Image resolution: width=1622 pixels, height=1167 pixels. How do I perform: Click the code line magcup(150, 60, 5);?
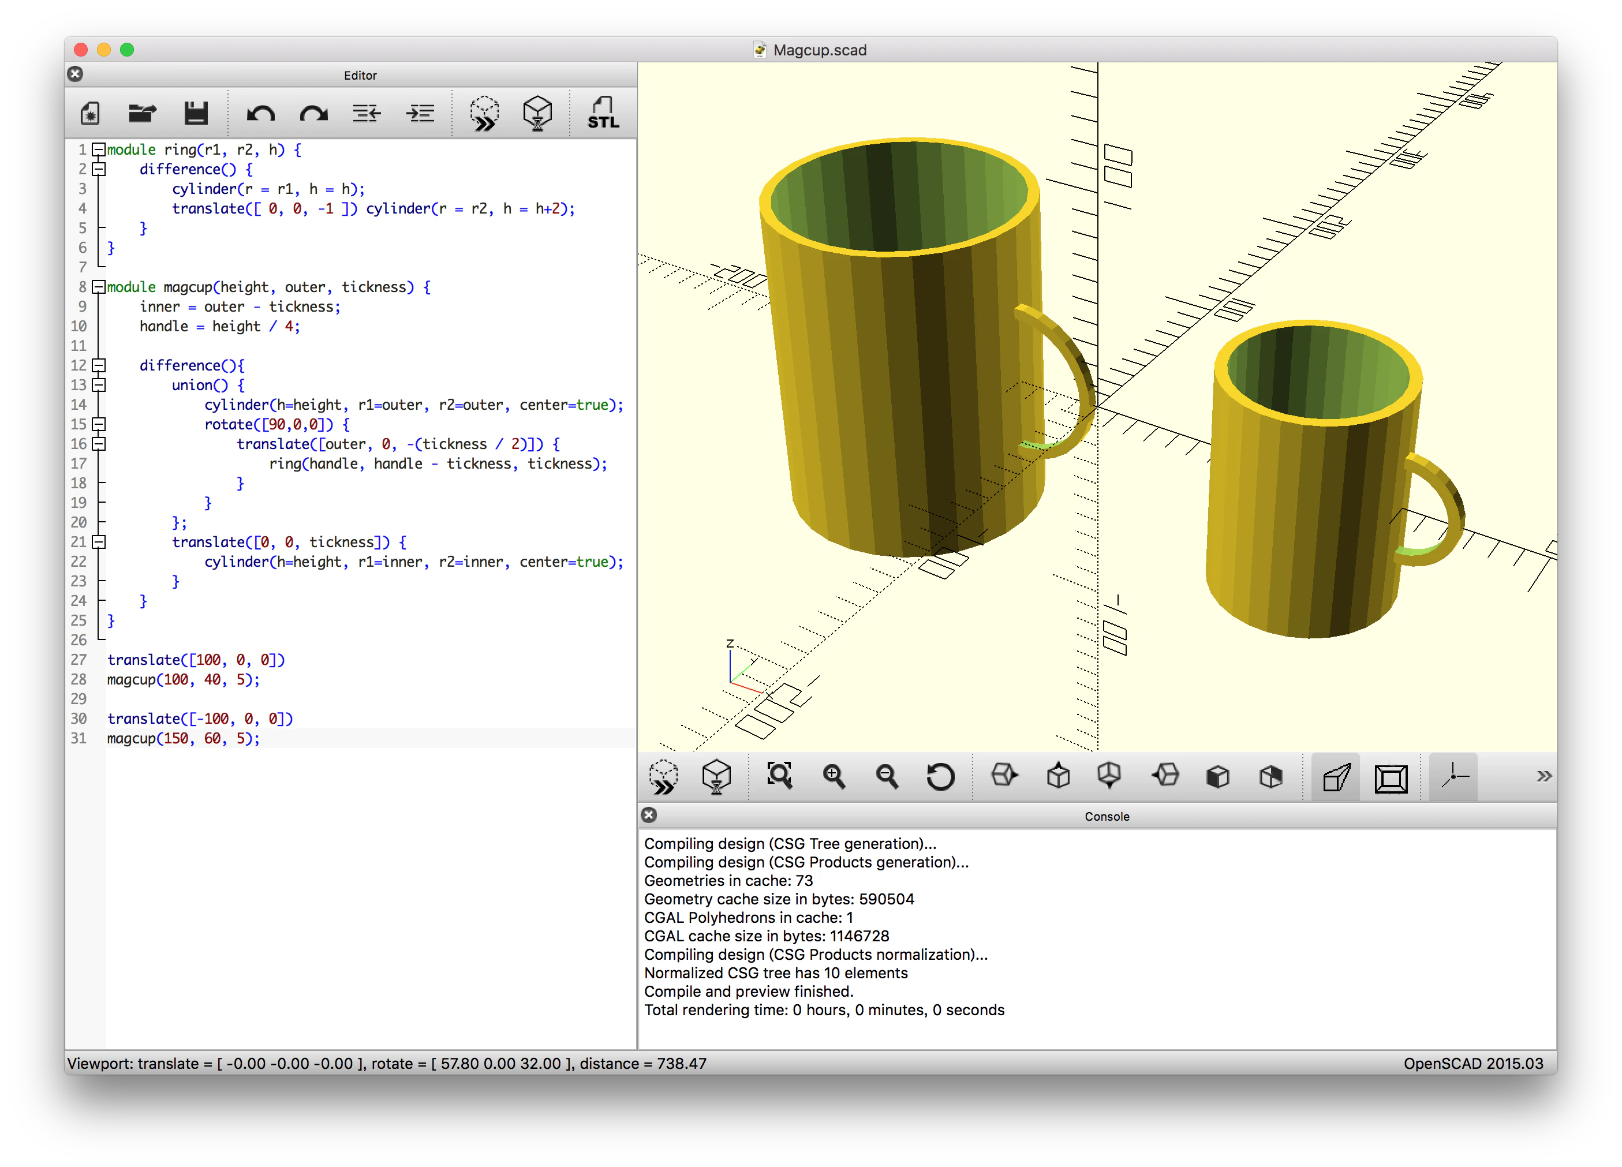point(184,739)
